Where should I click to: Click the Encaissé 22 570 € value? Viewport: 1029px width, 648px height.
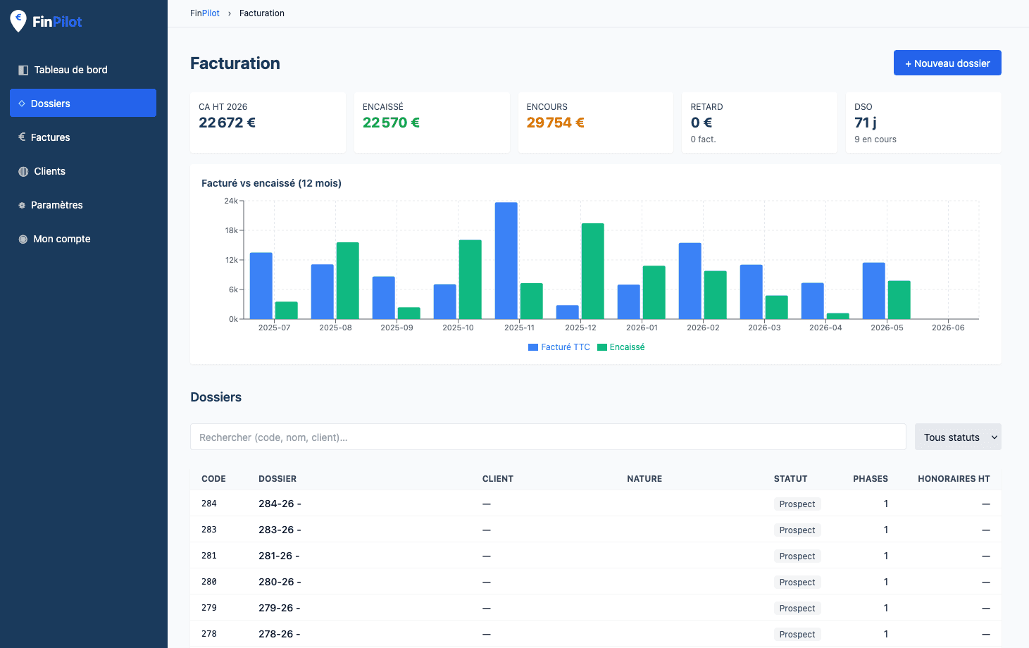pos(391,123)
